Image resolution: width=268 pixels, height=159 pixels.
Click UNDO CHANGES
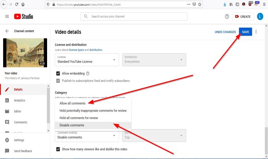225,32
